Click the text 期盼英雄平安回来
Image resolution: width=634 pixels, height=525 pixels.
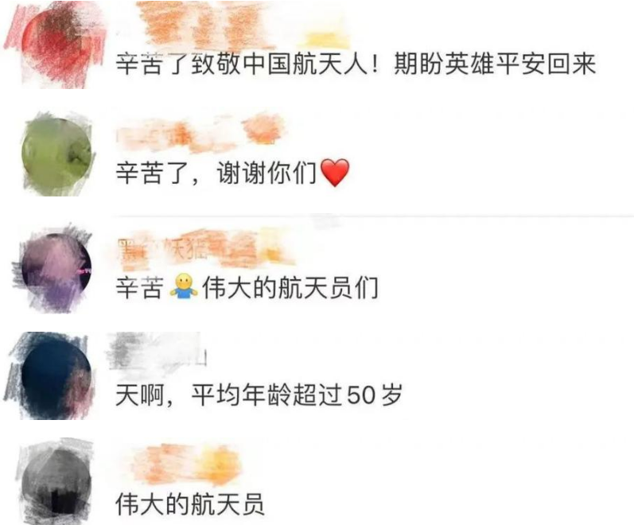(x=495, y=64)
